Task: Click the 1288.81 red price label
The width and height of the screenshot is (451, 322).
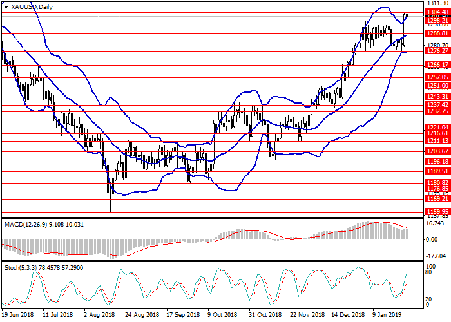Action: point(437,32)
